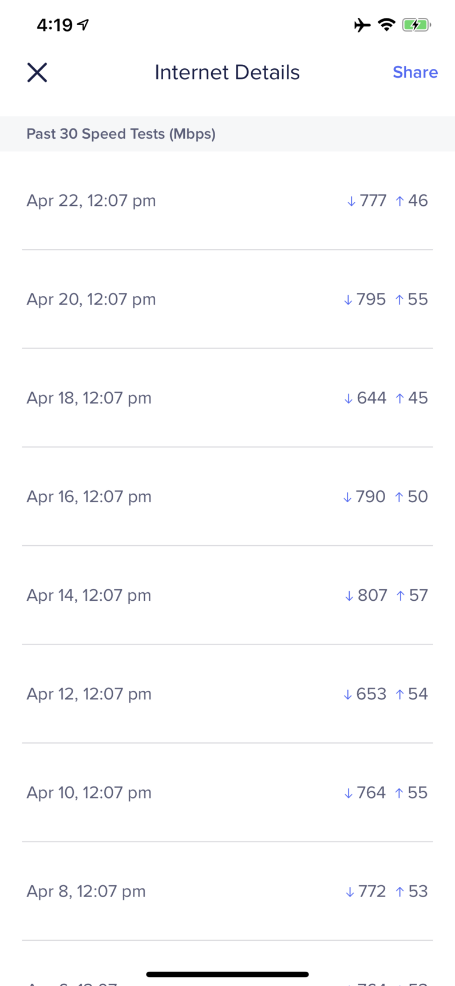
Task: Tap the Apr 8, 12:07 pm row
Action: (x=227, y=891)
